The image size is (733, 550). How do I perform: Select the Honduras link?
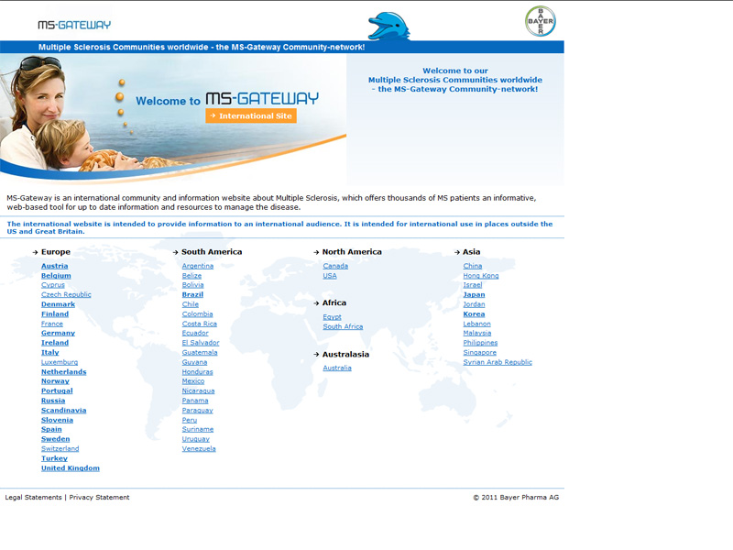[197, 372]
